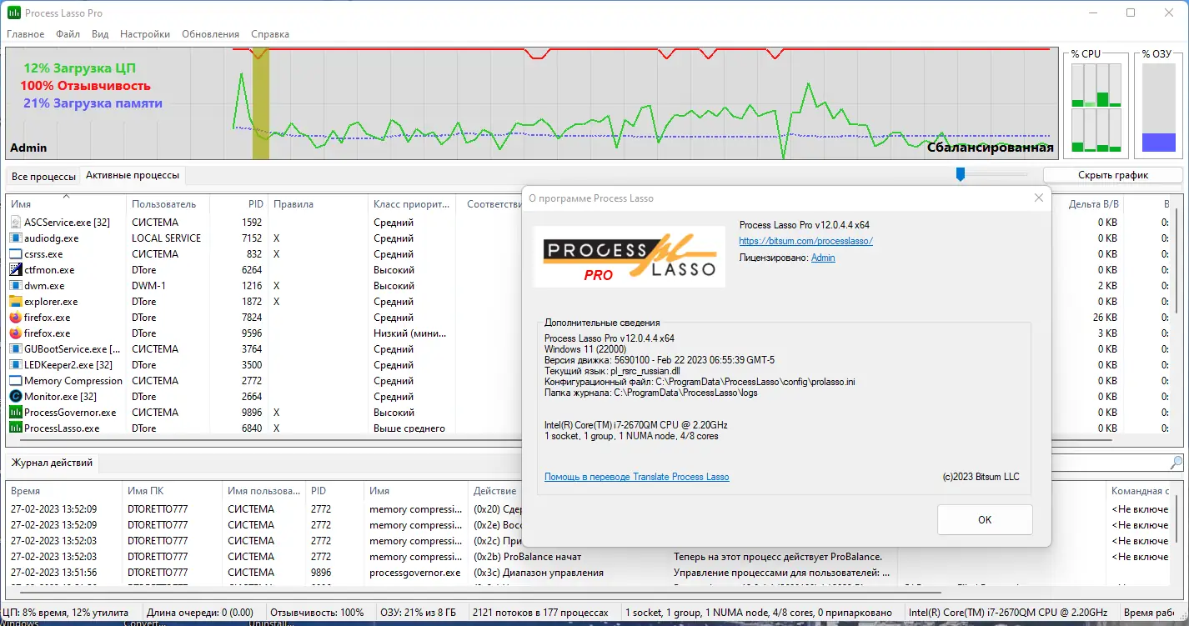Select the Журнал действий tab
Image resolution: width=1189 pixels, height=626 pixels.
pos(50,463)
